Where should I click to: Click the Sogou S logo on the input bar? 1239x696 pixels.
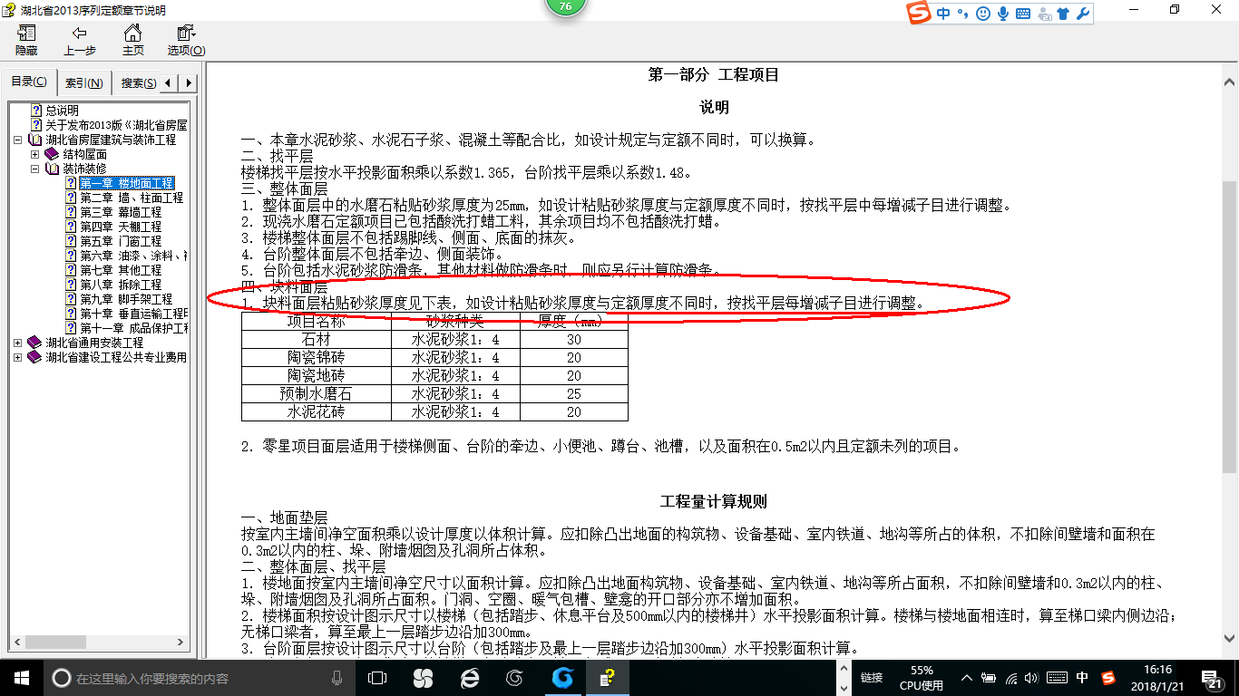coord(921,14)
